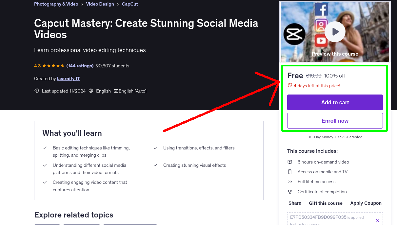Click the globe language icon
The height and width of the screenshot is (225, 397).
[x=91, y=91]
